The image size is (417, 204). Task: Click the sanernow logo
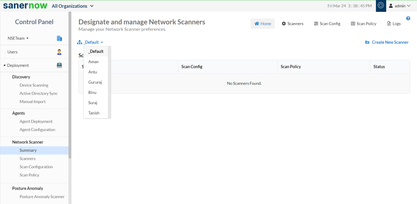(x=25, y=5)
